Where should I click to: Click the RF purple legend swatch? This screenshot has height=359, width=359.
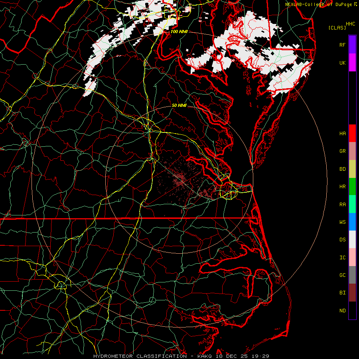point(352,45)
